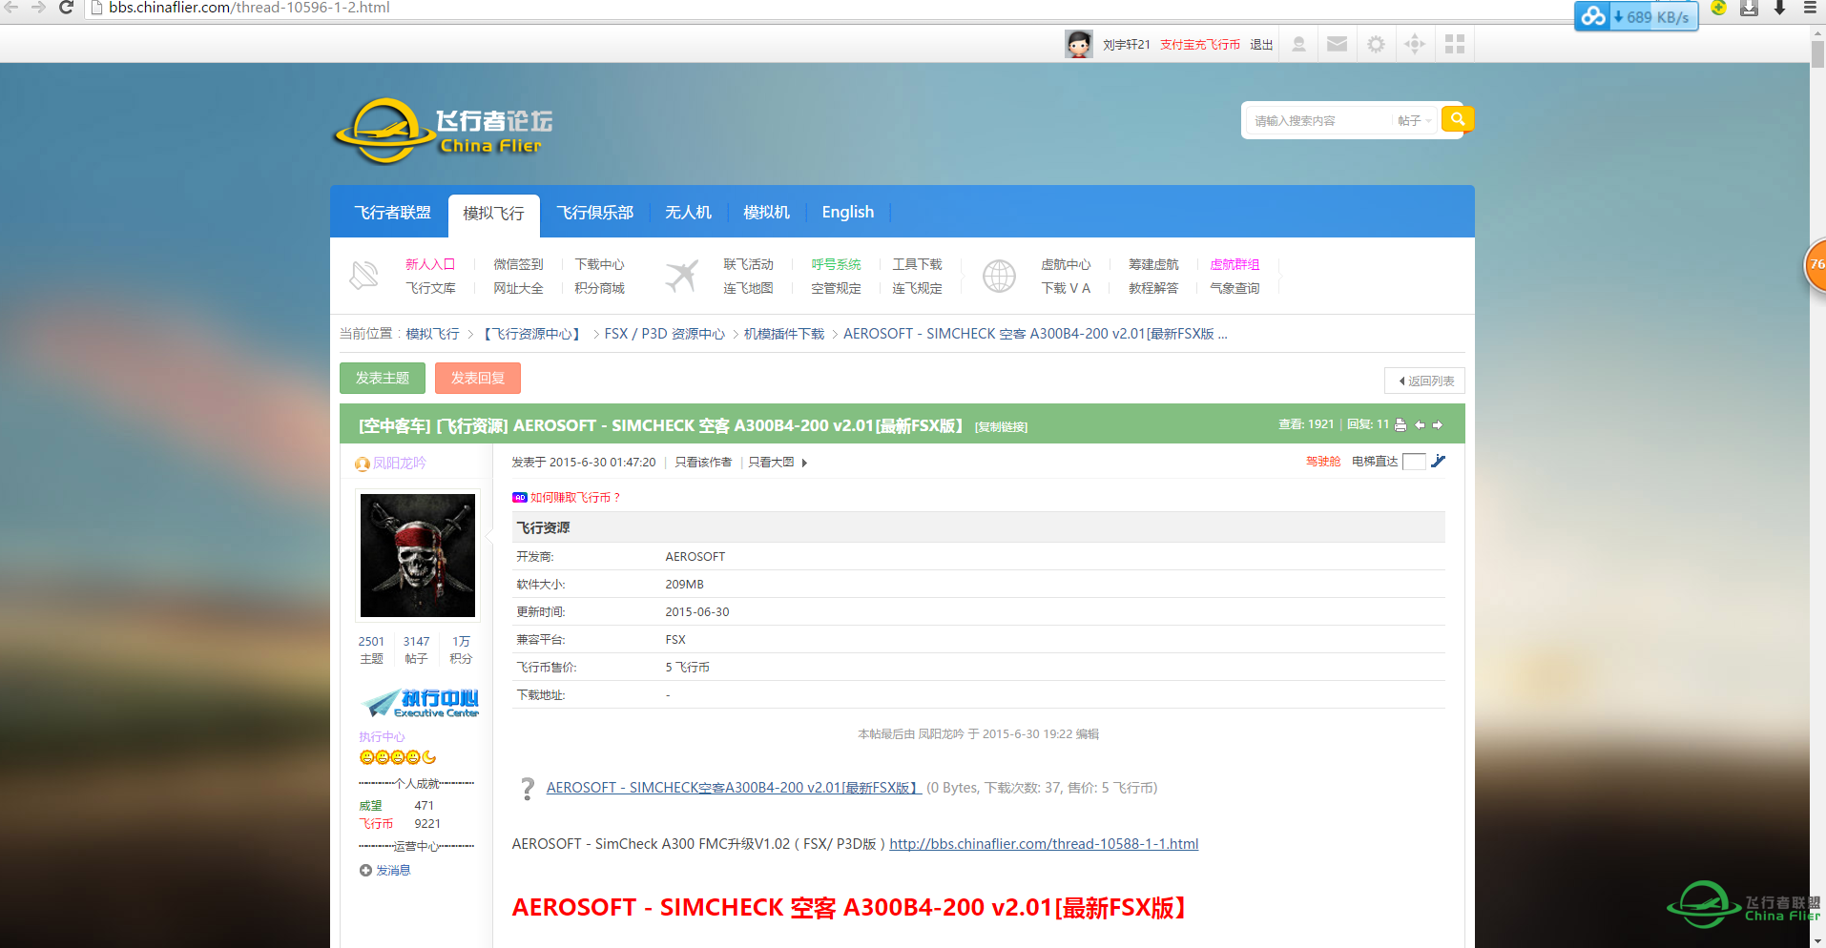Click the globe icon in sub-navigation

tap(999, 276)
